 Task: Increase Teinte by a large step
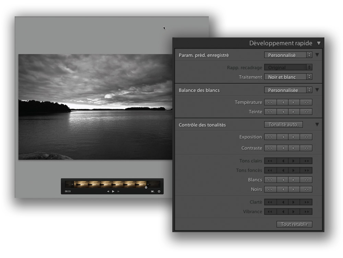click(306, 112)
